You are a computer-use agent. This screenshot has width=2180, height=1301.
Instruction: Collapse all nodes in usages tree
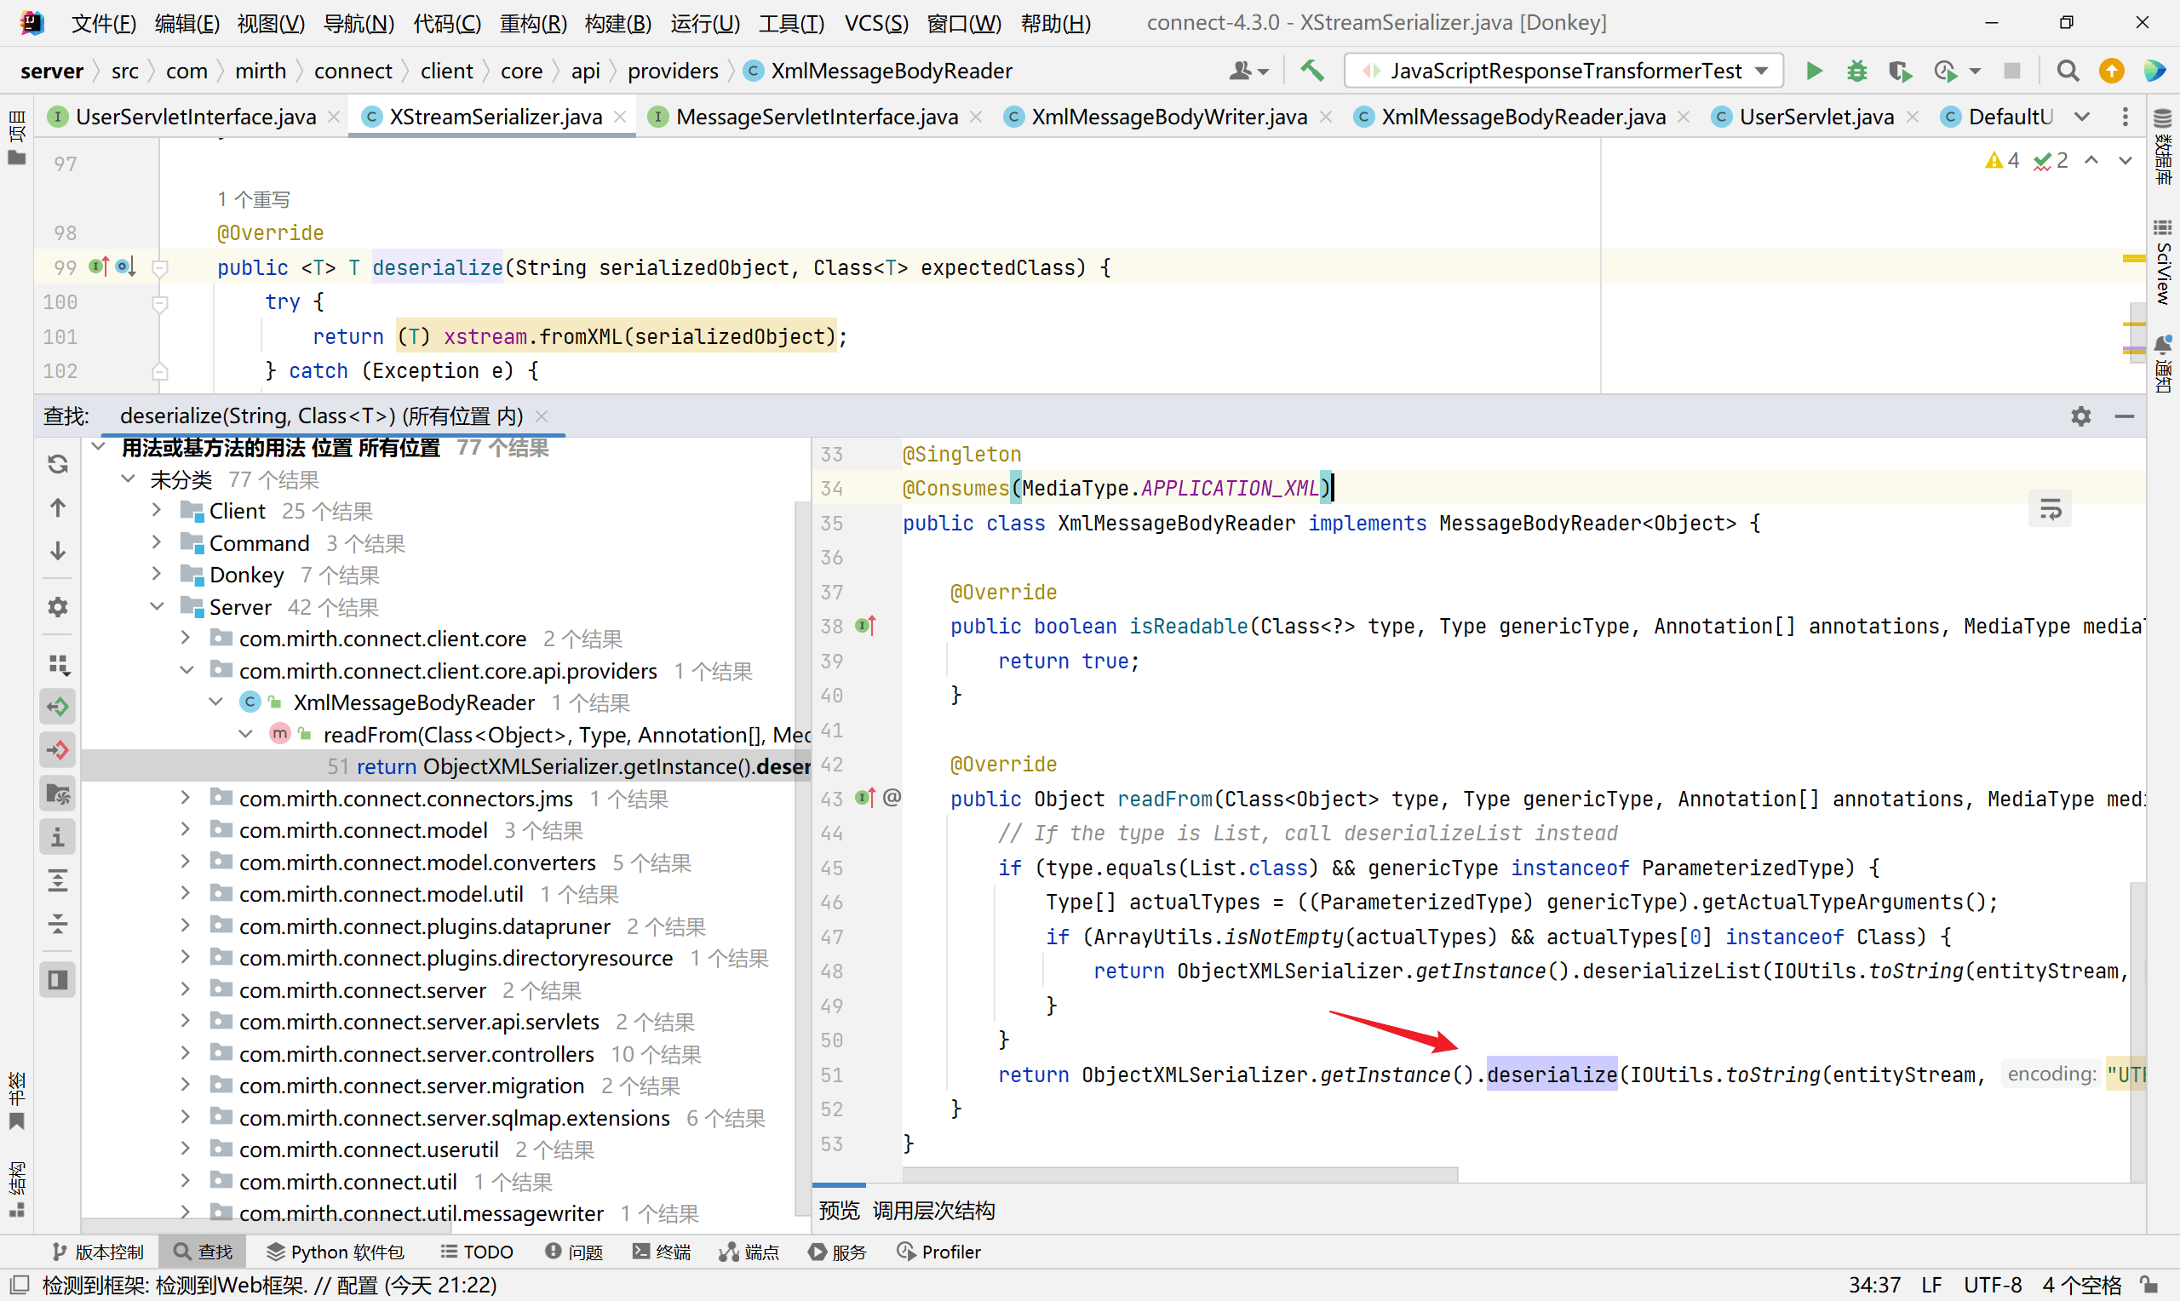58,923
